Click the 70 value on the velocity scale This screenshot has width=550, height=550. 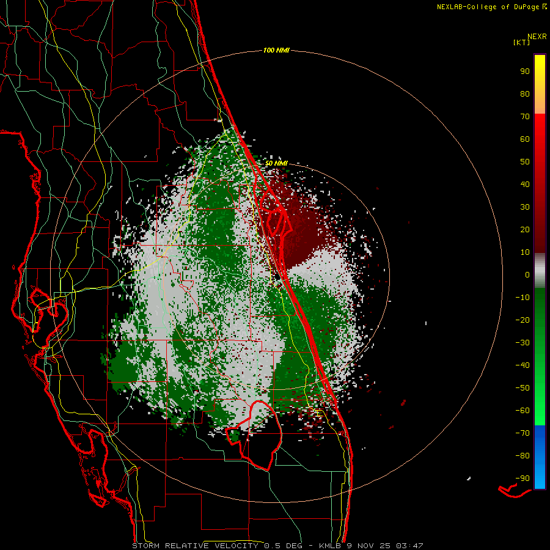[525, 117]
